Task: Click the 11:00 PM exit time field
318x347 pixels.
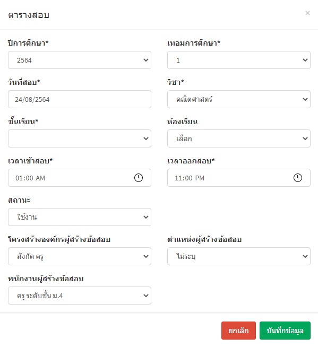Action: (x=239, y=178)
